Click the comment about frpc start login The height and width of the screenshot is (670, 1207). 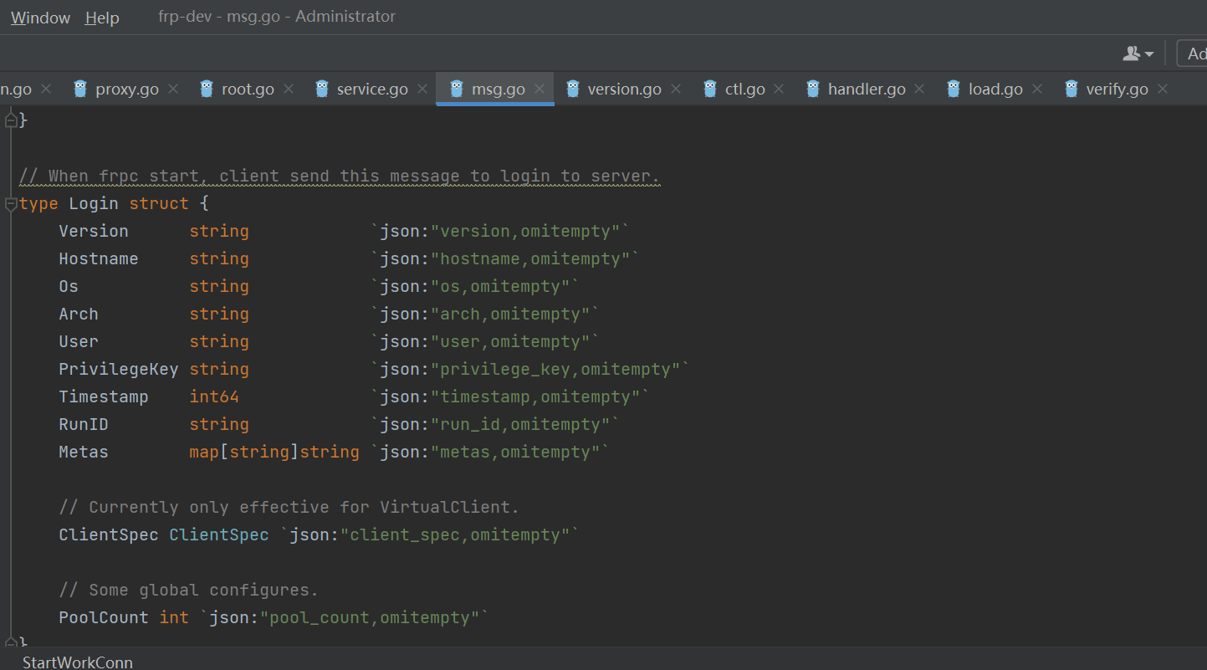point(340,176)
